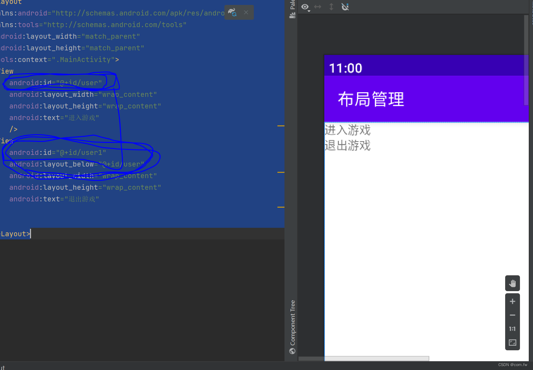Screen dimensions: 533x370
Task: Toggle Autoconnect with the crossed magnet icon
Action: [345, 7]
